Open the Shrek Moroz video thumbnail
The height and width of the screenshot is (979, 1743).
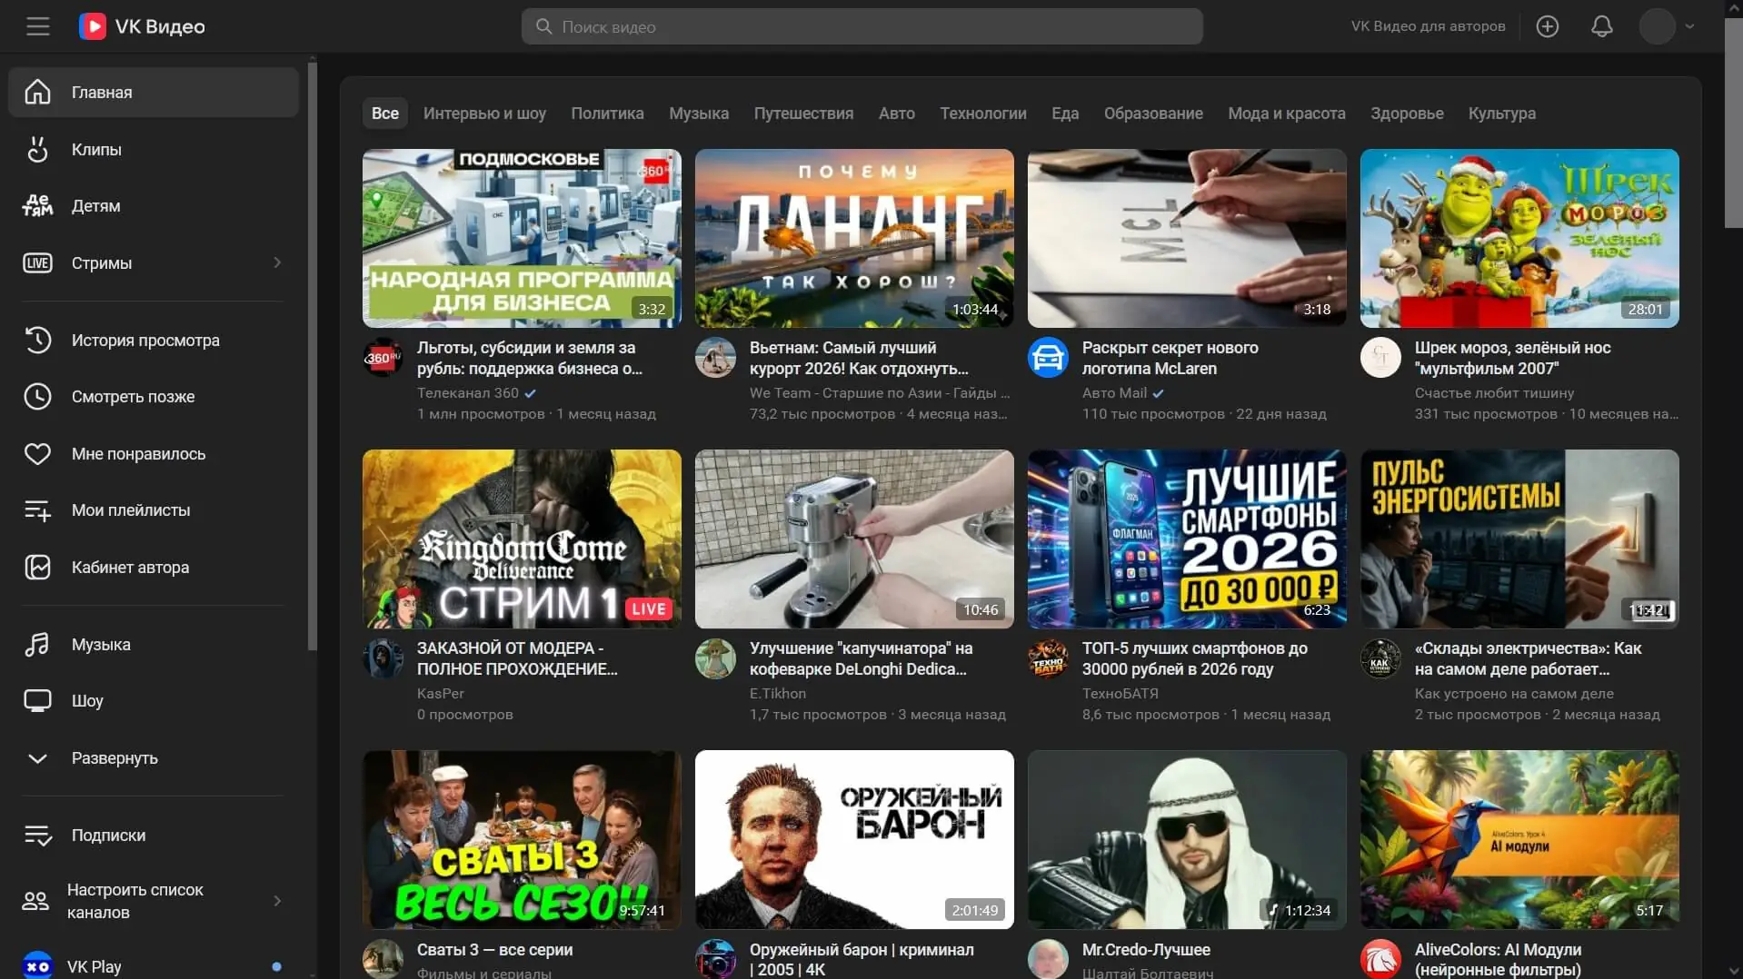pyautogui.click(x=1519, y=238)
